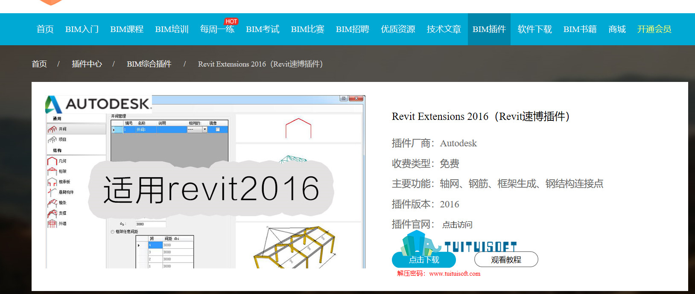This screenshot has width=695, height=294.
Task: Open the BIM书籍 navigation item
Action: click(580, 29)
